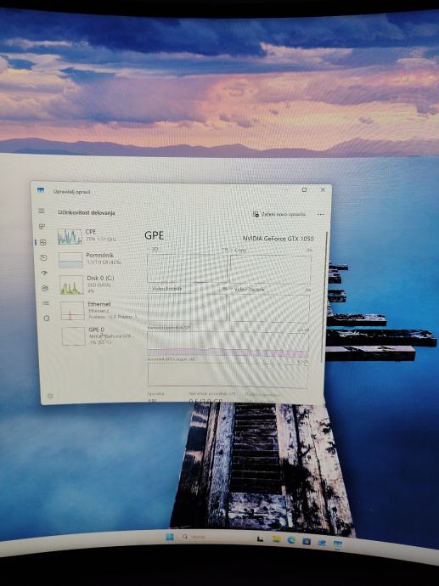Open the hamburger navigation menu in Task Manager
Screen dimensions: 439x586
42,211
